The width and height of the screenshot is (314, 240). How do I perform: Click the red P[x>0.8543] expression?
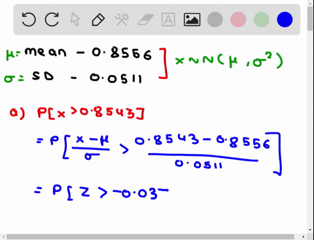[90, 113]
